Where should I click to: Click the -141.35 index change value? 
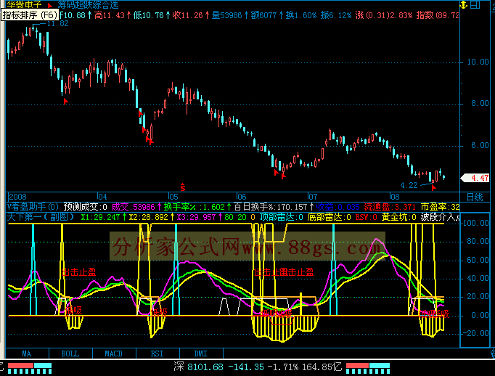246,367
